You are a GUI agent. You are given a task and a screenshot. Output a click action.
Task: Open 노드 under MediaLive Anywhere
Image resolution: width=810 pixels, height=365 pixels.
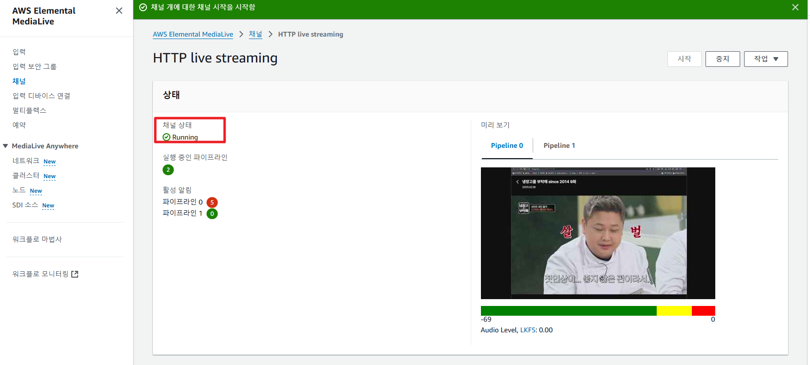(x=19, y=190)
